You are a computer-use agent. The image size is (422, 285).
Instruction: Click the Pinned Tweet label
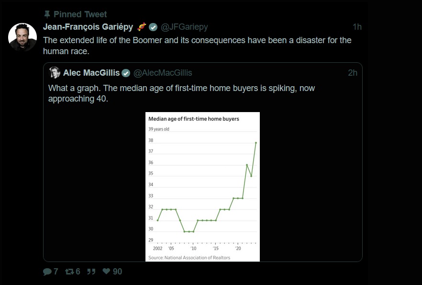80,14
